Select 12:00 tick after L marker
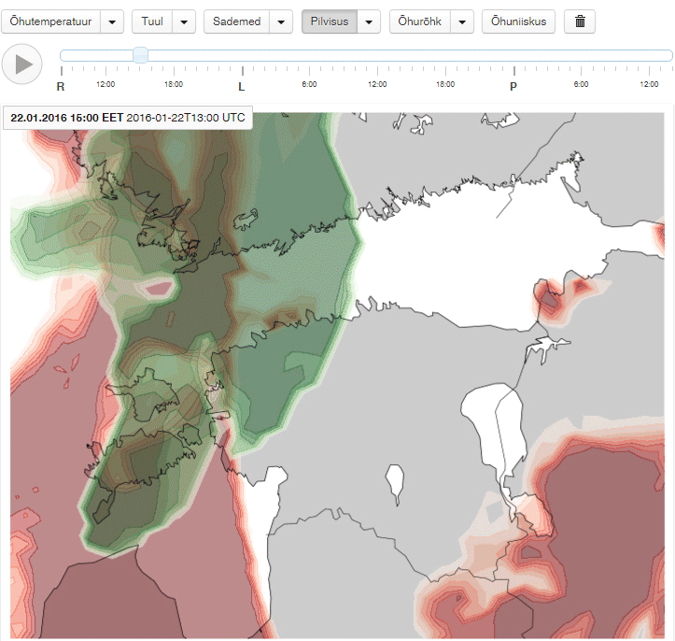675x641 pixels. 377,84
